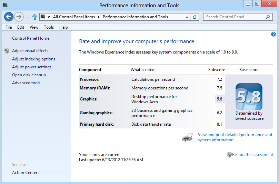
Task: Click the printer icon
Action: pos(187,137)
